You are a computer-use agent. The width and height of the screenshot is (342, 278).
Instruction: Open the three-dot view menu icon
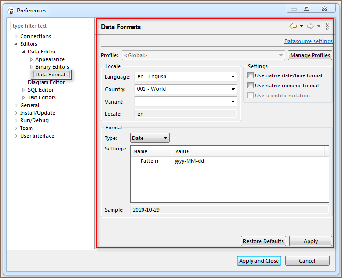(x=327, y=27)
